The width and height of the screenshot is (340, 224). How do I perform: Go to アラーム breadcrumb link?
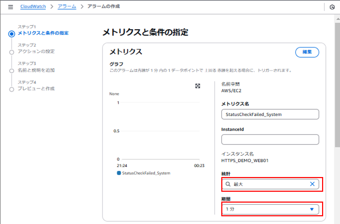tap(67, 7)
